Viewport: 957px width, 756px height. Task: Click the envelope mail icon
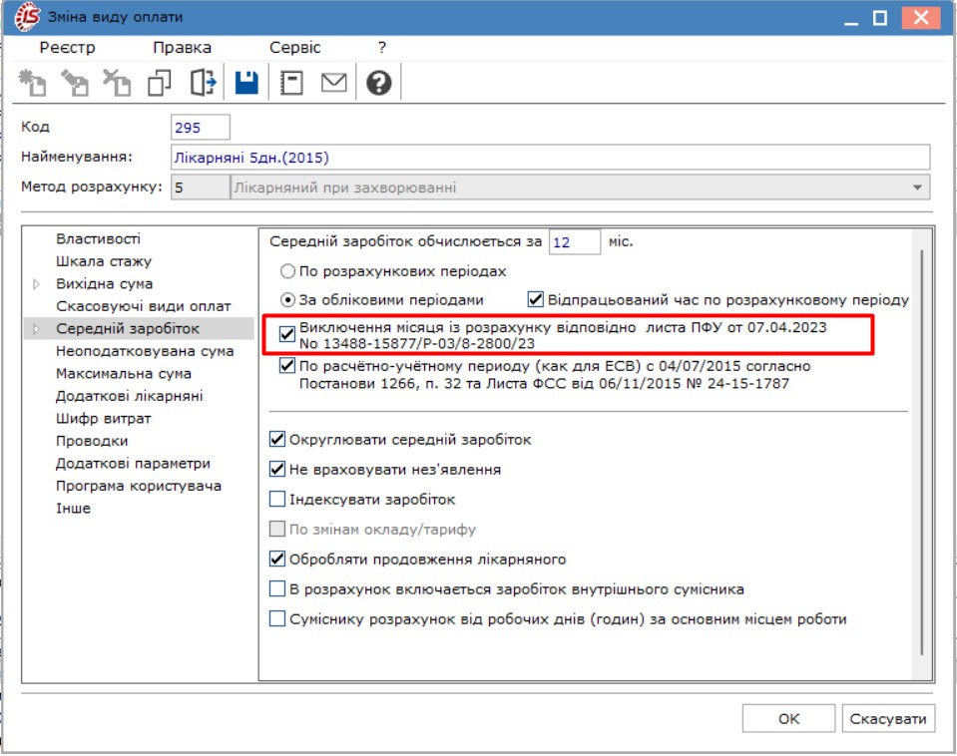pos(333,83)
